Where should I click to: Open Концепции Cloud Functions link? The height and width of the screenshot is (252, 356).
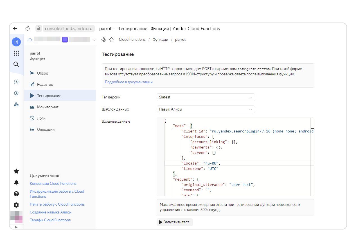pos(53,183)
